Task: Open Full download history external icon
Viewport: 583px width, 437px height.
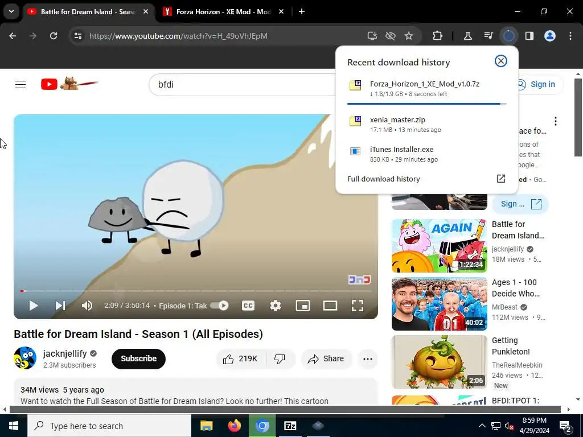Action: tap(501, 179)
